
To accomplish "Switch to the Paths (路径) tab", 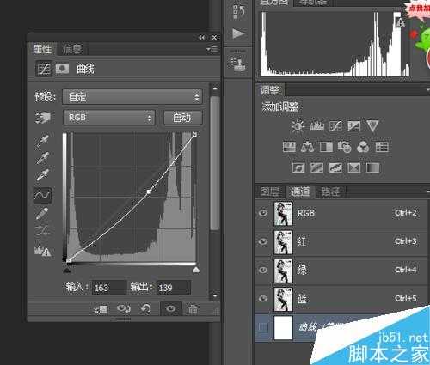I will (x=330, y=192).
